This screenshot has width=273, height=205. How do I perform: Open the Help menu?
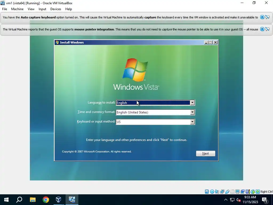click(69, 9)
